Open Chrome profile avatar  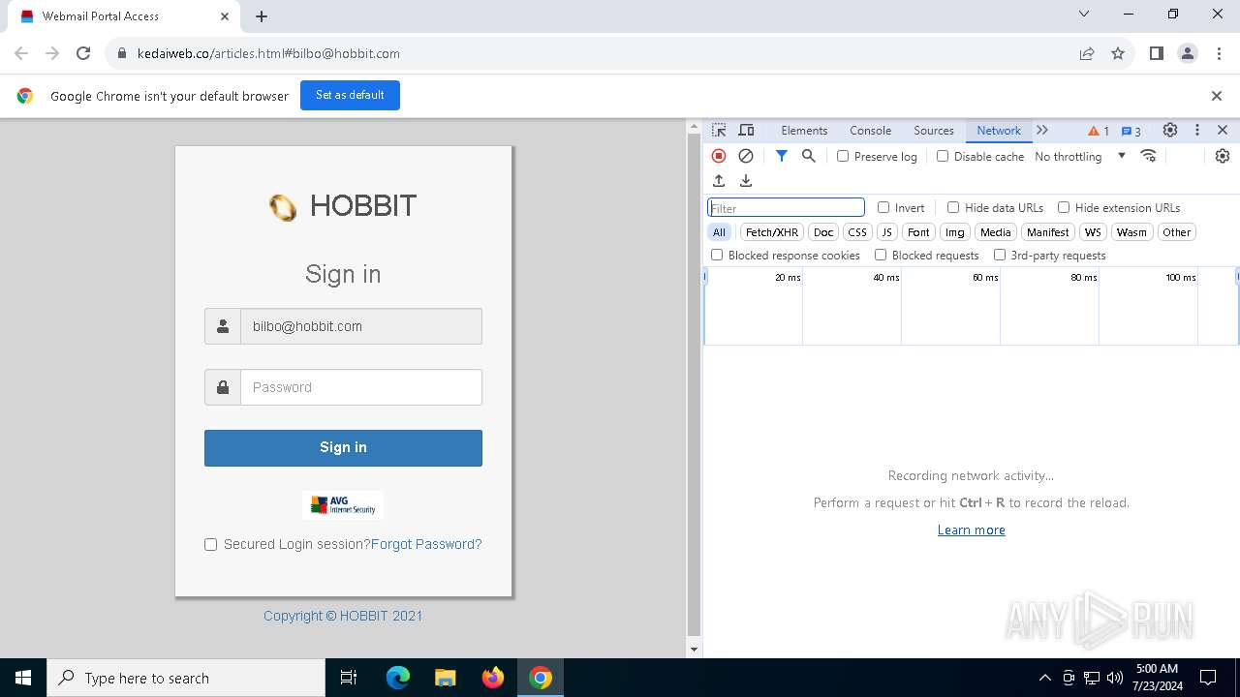tap(1188, 53)
